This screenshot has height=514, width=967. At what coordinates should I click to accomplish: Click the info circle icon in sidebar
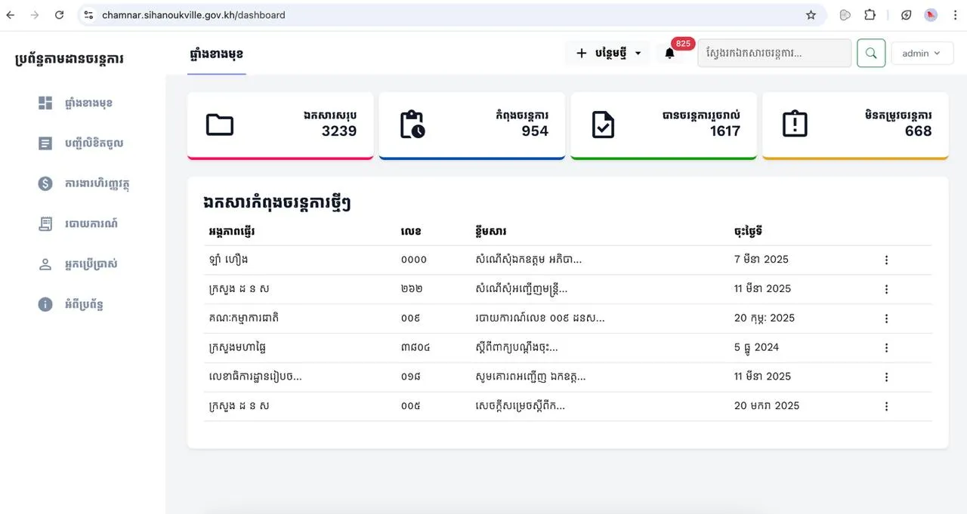click(45, 304)
